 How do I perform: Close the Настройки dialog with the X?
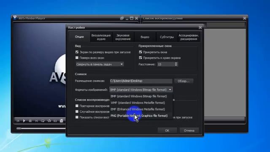200,27
